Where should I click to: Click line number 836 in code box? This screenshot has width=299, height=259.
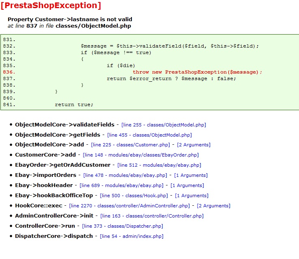[9, 72]
